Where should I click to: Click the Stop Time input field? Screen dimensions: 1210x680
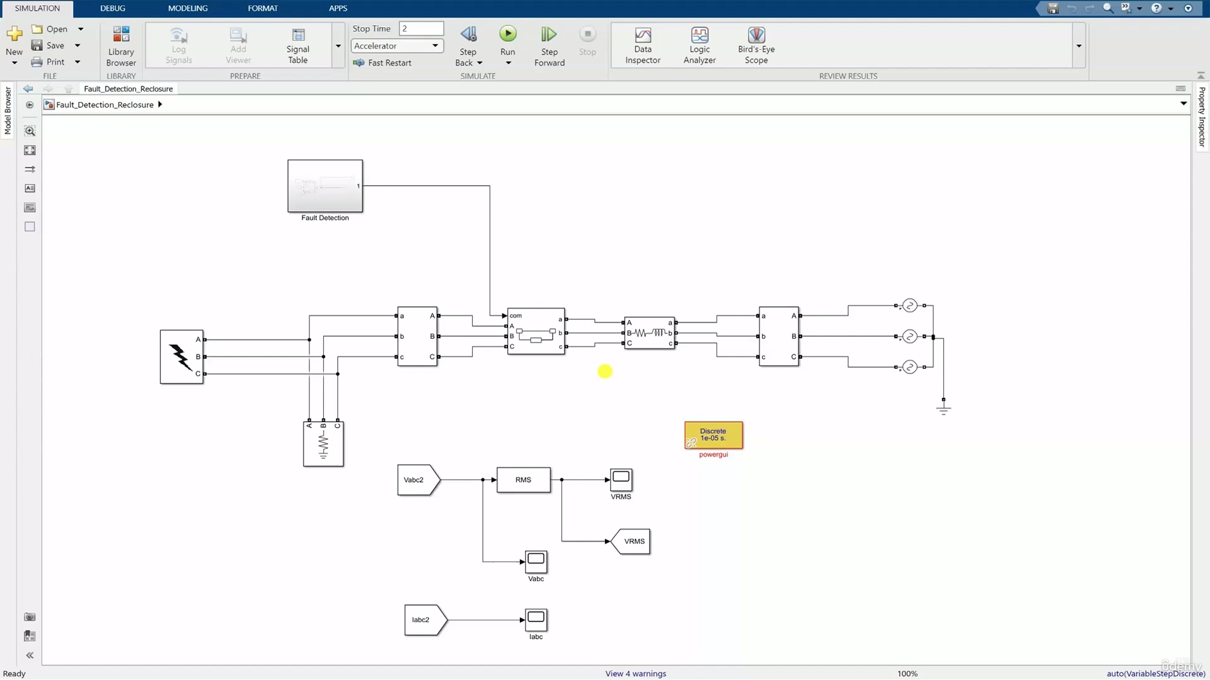point(421,29)
